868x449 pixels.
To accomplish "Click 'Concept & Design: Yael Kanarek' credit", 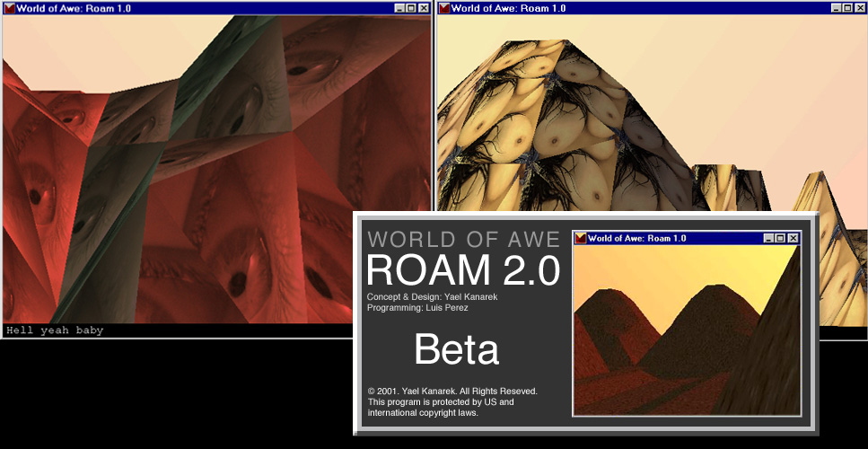I will coord(432,297).
